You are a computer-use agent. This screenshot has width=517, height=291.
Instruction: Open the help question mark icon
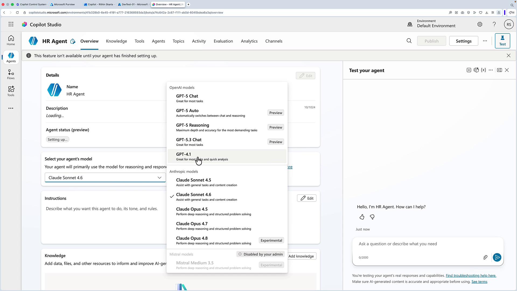click(x=494, y=24)
